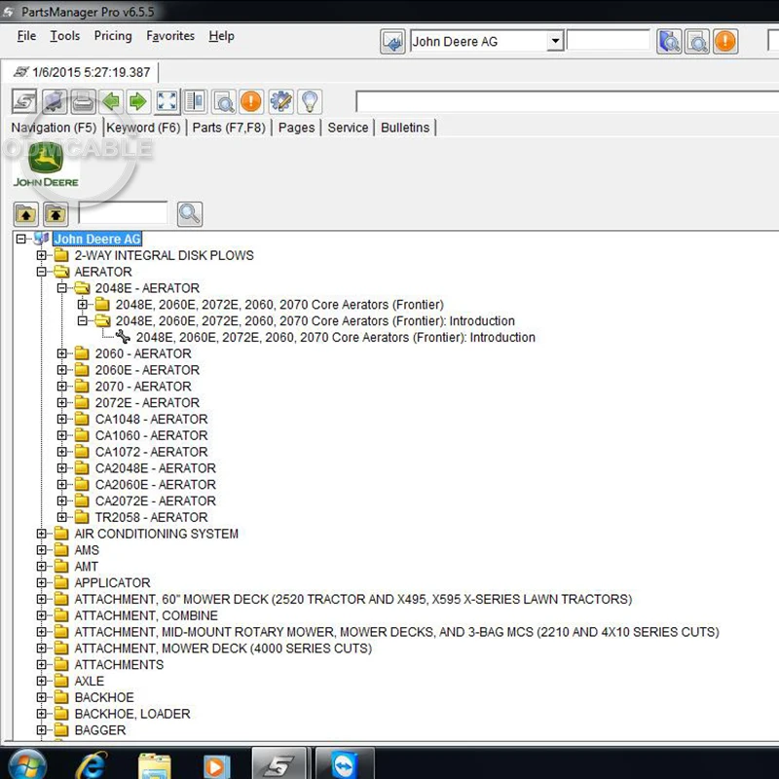The height and width of the screenshot is (779, 779).
Task: Open the Help menu
Action: (x=221, y=36)
